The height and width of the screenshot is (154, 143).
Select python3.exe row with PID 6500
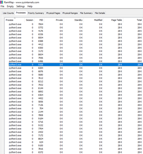coord(76,48)
